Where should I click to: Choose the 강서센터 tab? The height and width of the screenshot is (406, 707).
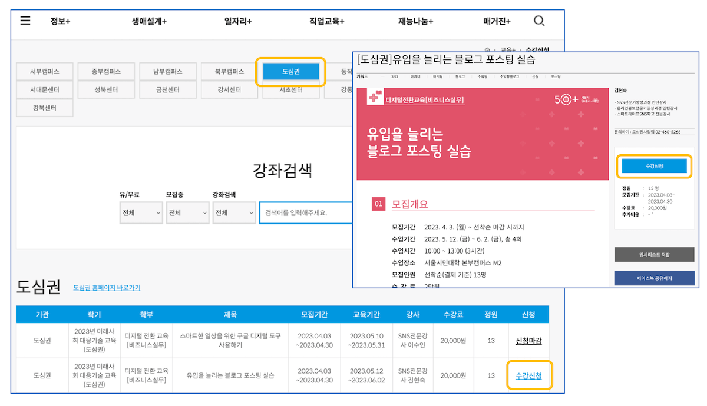click(x=230, y=90)
